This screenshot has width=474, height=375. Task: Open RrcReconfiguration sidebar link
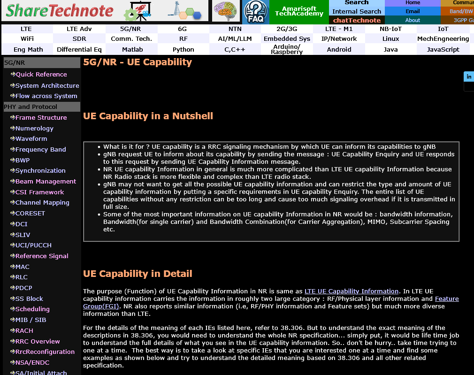click(45, 352)
